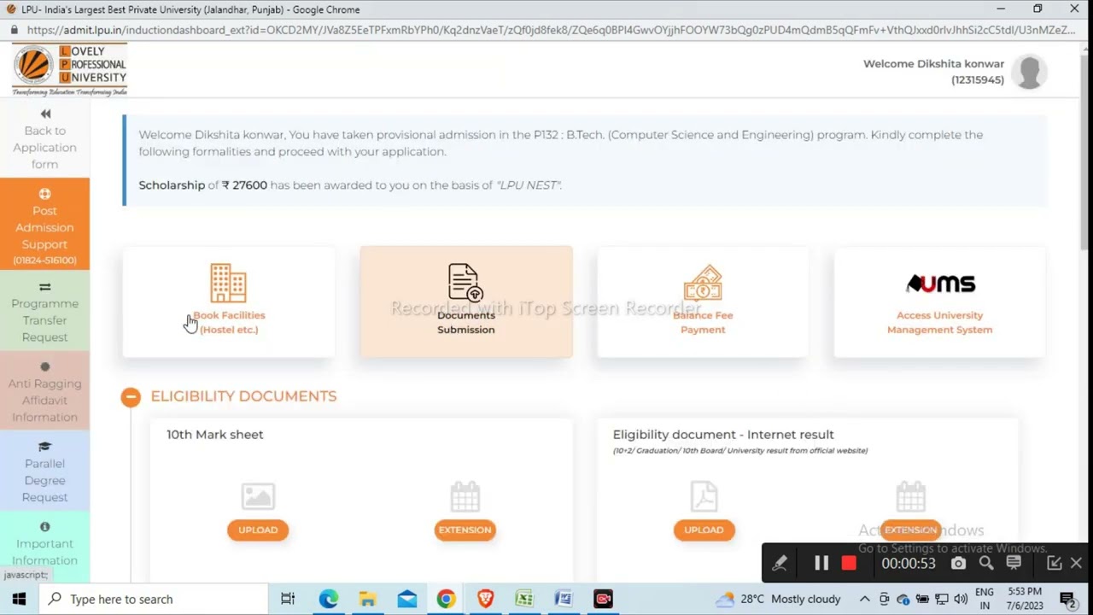The width and height of the screenshot is (1093, 615).
Task: Open the weather widget showing Mostly cloudy
Action: [x=779, y=599]
